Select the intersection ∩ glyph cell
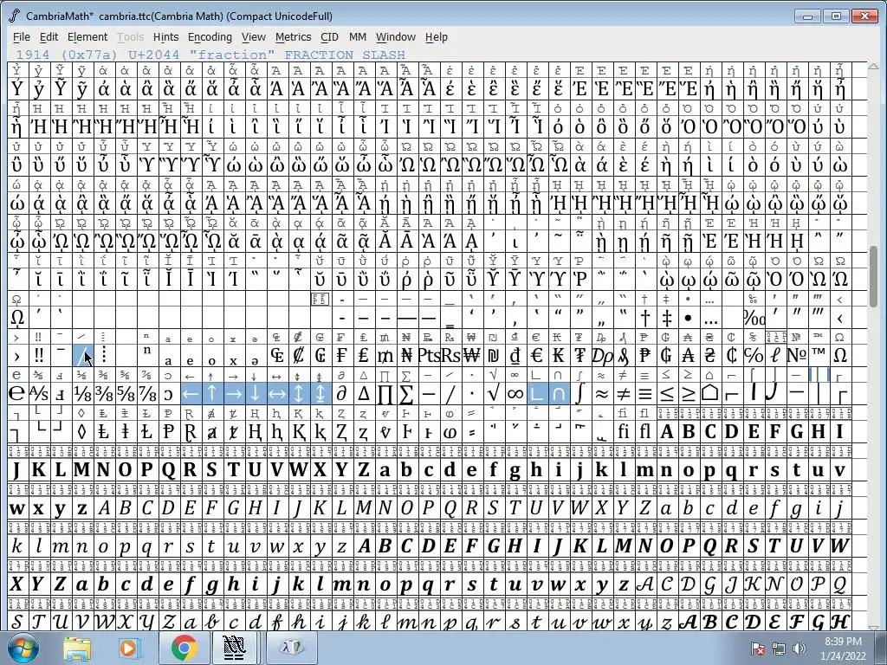The height and width of the screenshot is (665, 887). [x=558, y=394]
